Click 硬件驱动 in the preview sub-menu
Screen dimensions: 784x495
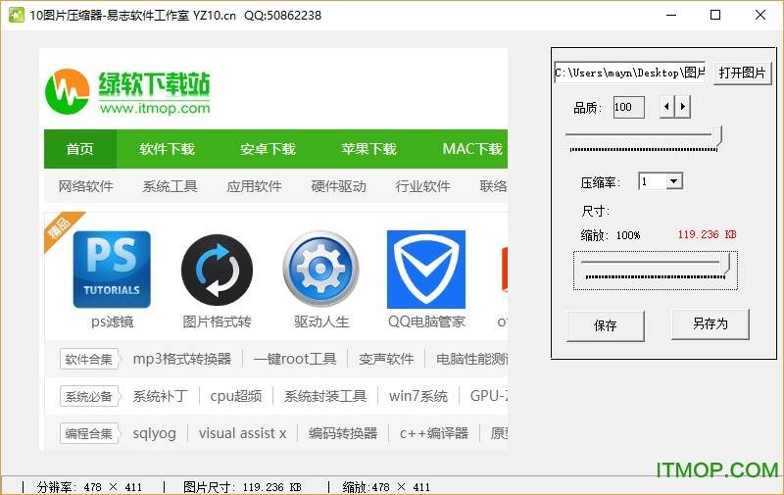(338, 186)
